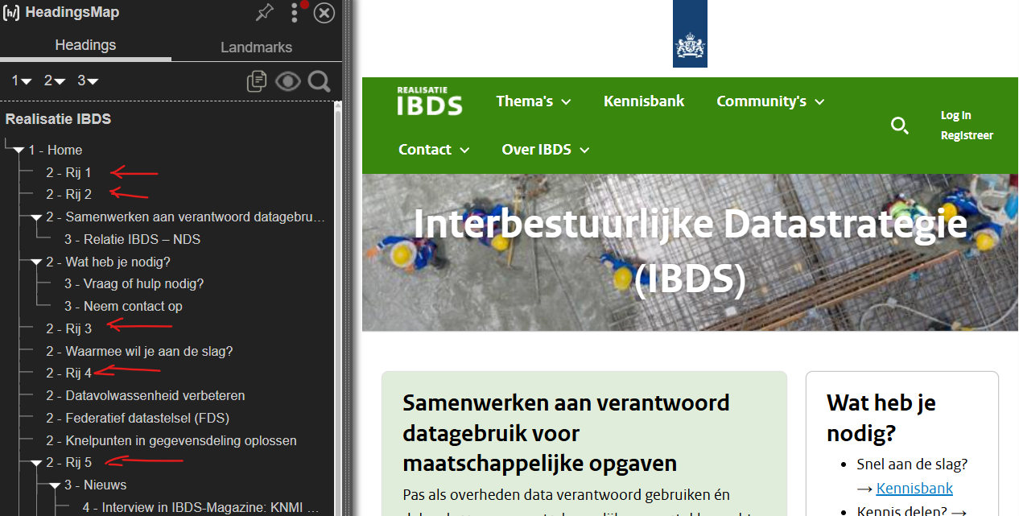Select heading '3 - Neem contact op'
The height and width of the screenshot is (516, 1019).
(x=123, y=306)
